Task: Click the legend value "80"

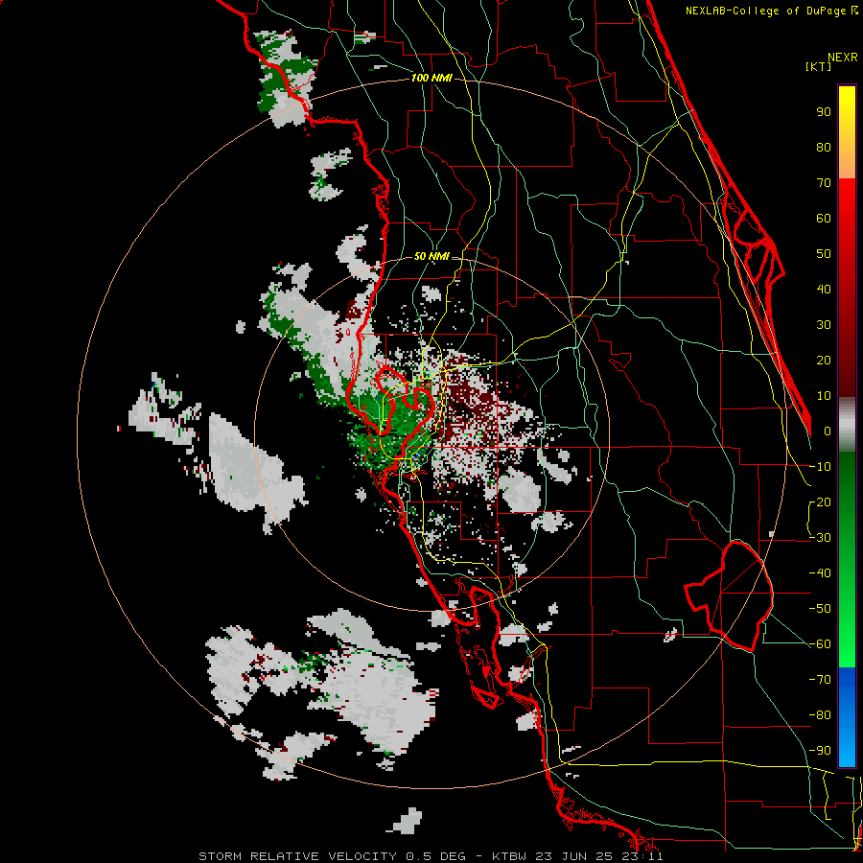Action: click(x=824, y=148)
